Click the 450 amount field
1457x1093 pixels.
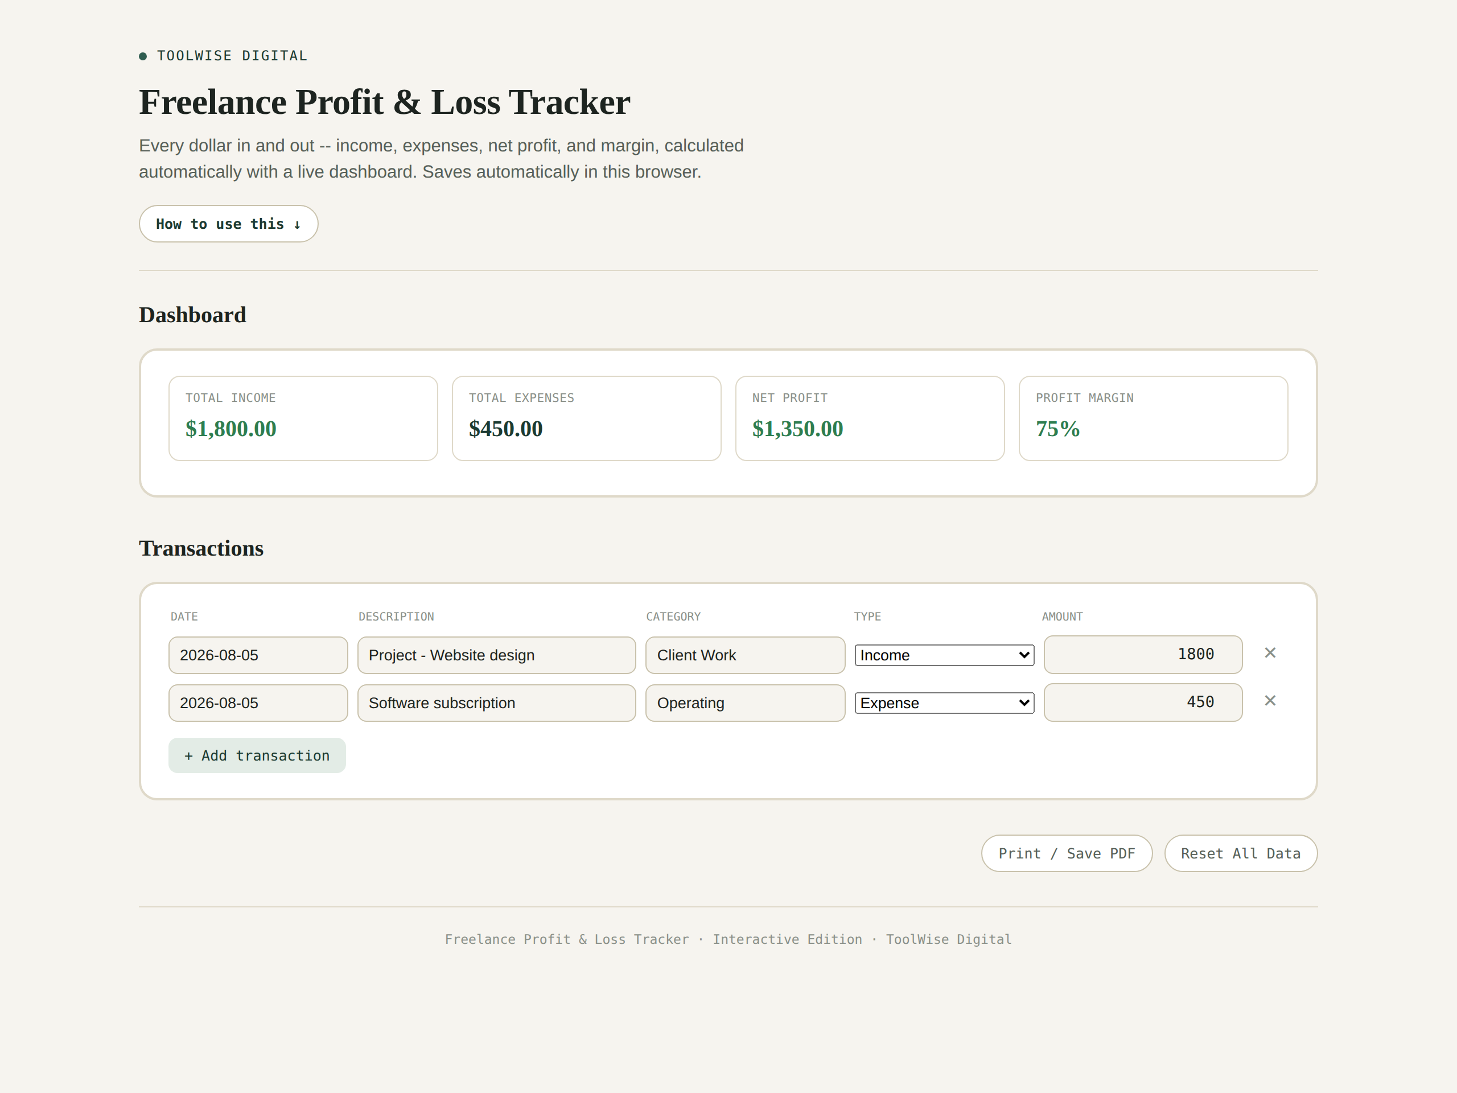(1143, 702)
